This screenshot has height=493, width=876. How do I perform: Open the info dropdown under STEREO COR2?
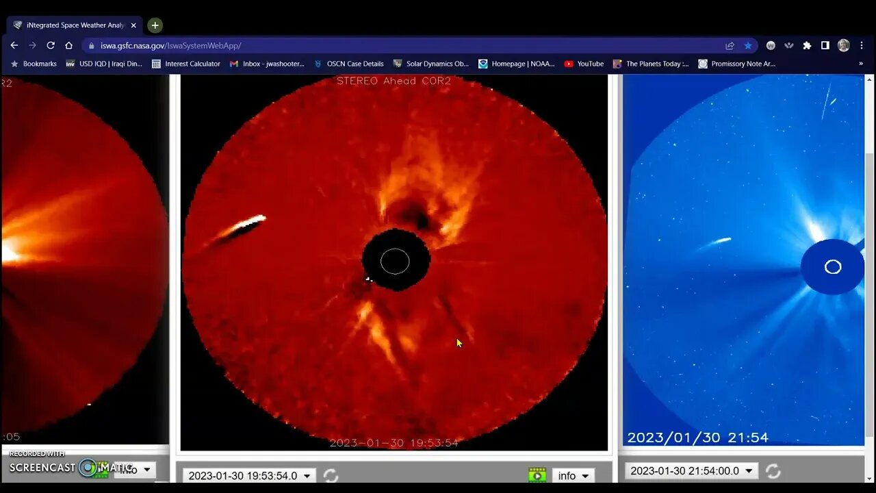coord(574,475)
